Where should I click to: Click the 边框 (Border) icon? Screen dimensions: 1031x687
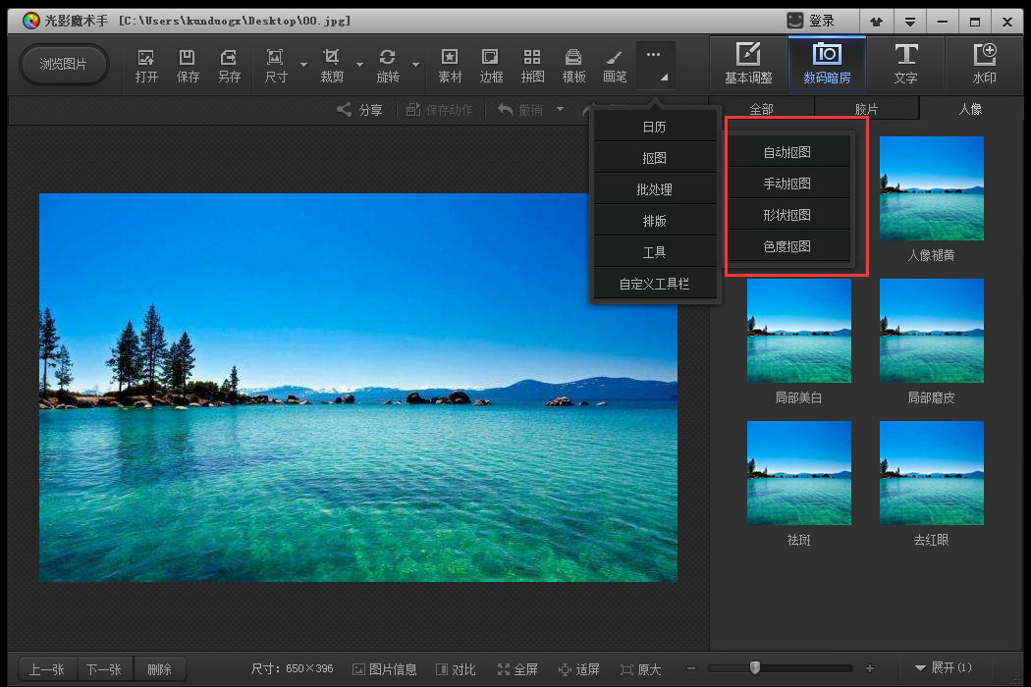491,65
